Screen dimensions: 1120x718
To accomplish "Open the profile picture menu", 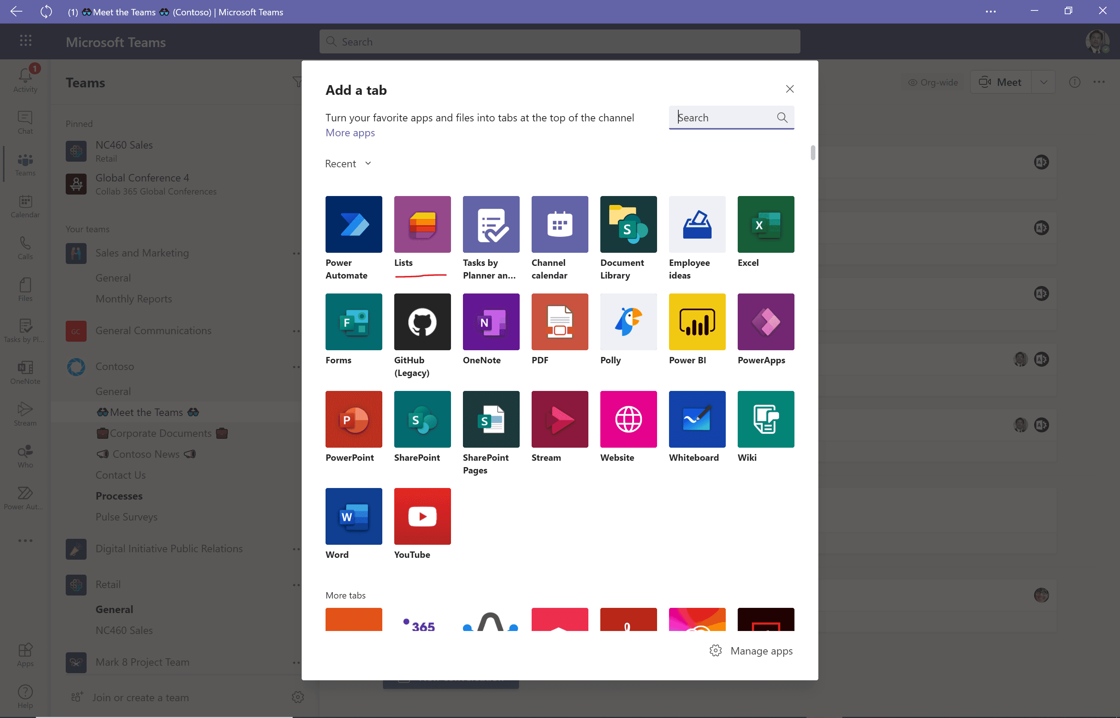I will [x=1097, y=41].
